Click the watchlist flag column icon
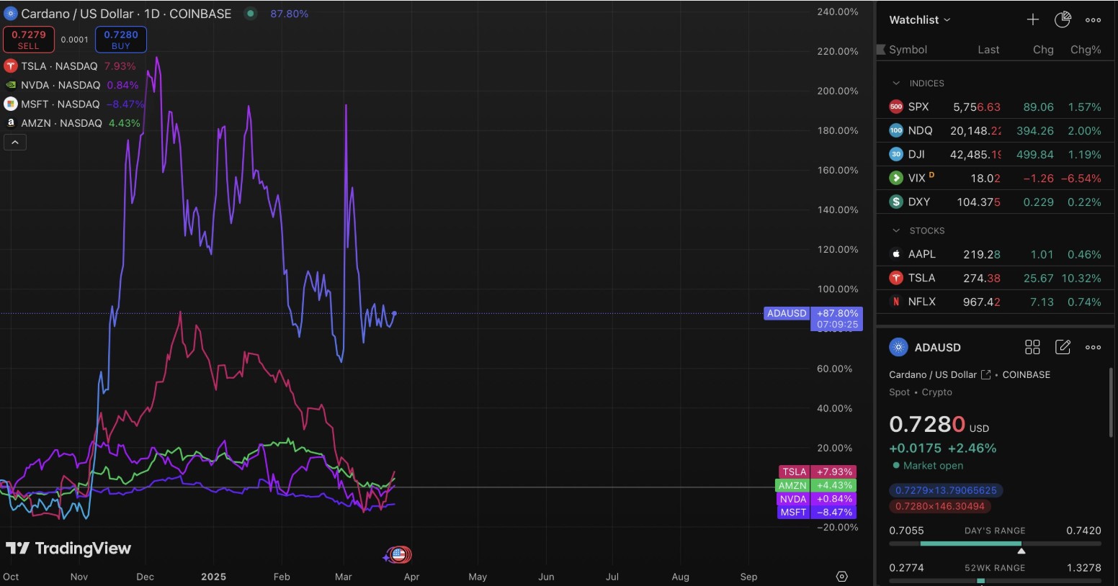 (881, 50)
